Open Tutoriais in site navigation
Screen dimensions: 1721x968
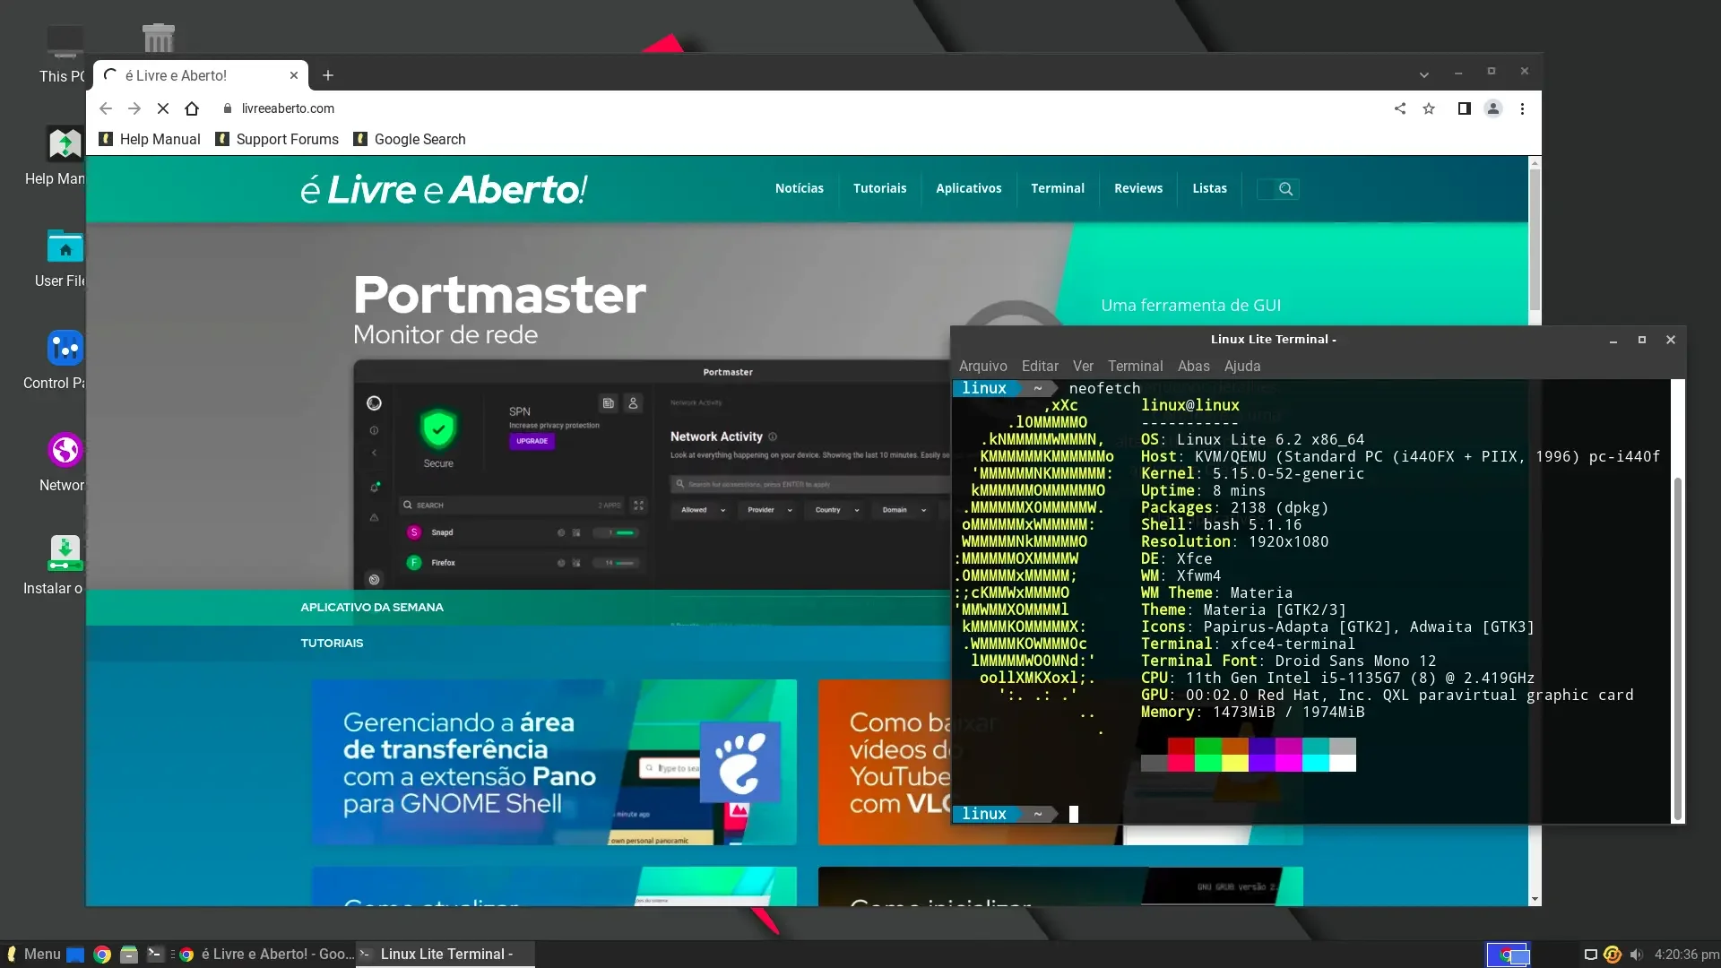[879, 188]
